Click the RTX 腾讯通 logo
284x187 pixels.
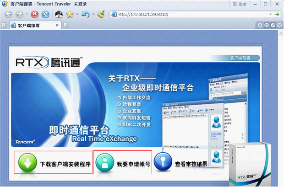(x=49, y=62)
